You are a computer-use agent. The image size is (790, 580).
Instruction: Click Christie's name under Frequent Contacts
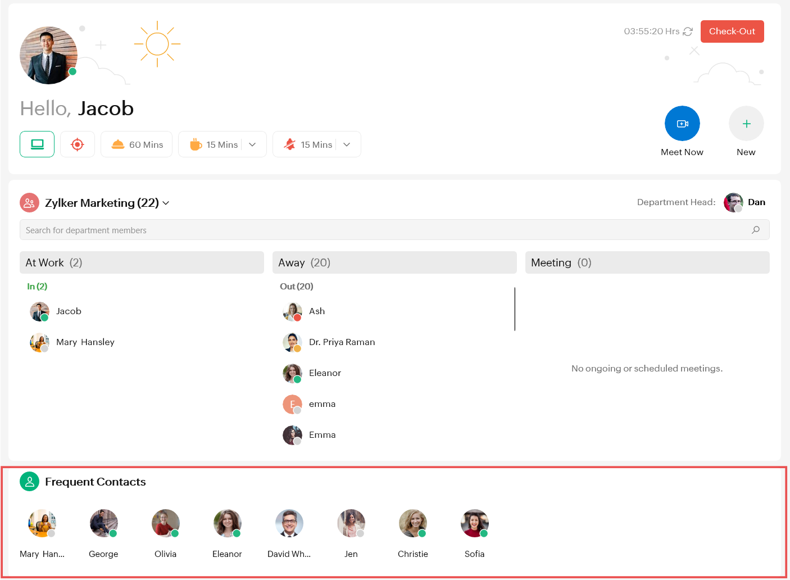coord(413,554)
